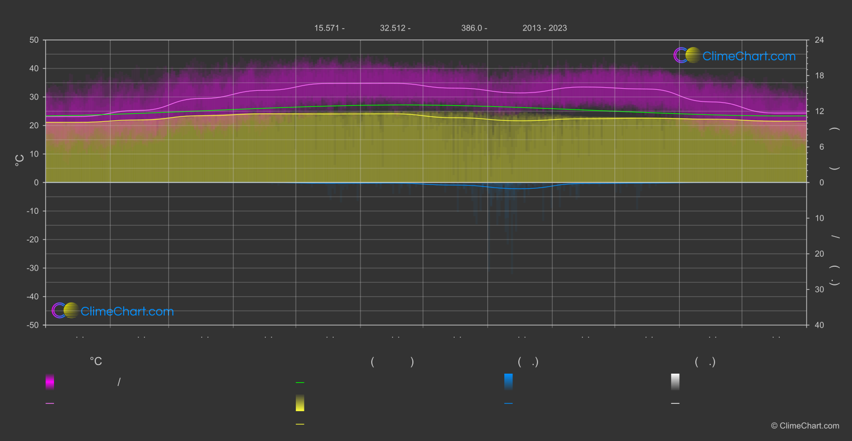The image size is (852, 441).
Task: Click the °C legend heading
Action: tap(96, 362)
